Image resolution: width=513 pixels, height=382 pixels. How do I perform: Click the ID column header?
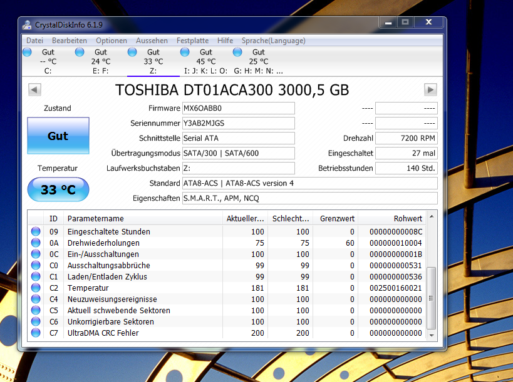click(53, 218)
